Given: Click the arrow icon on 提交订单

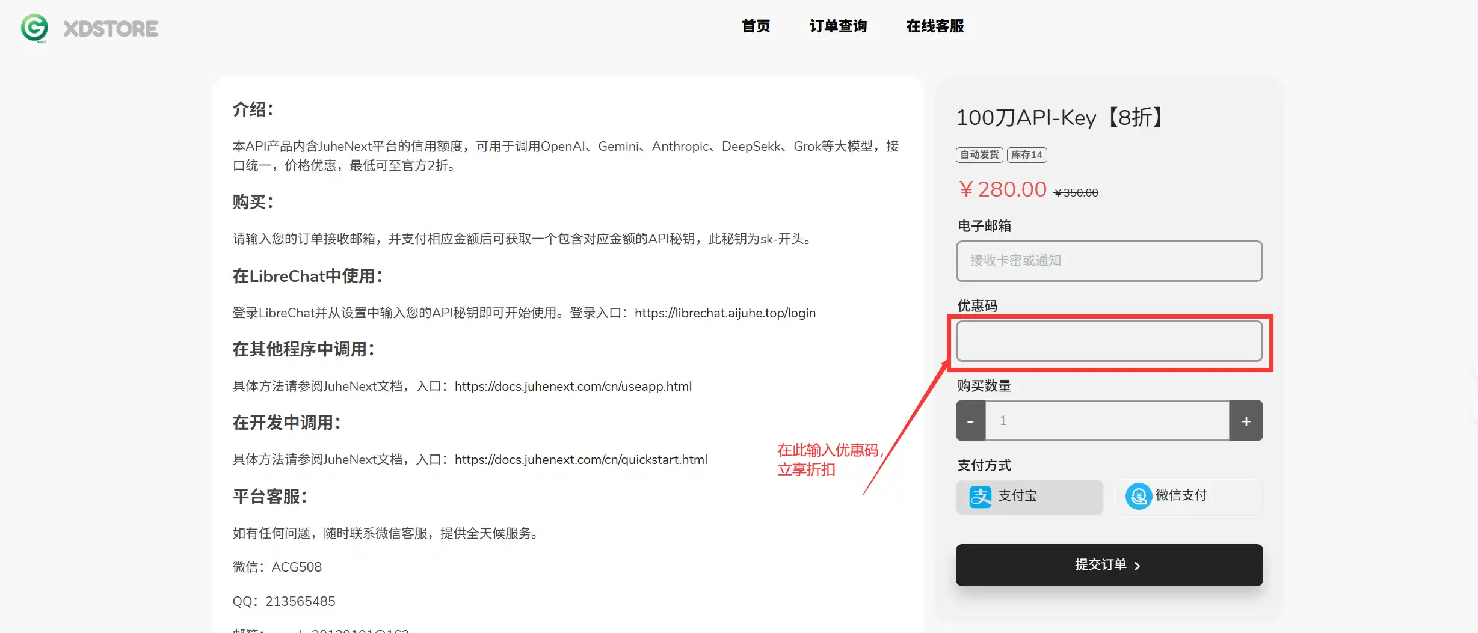Looking at the screenshot, I should [1137, 566].
